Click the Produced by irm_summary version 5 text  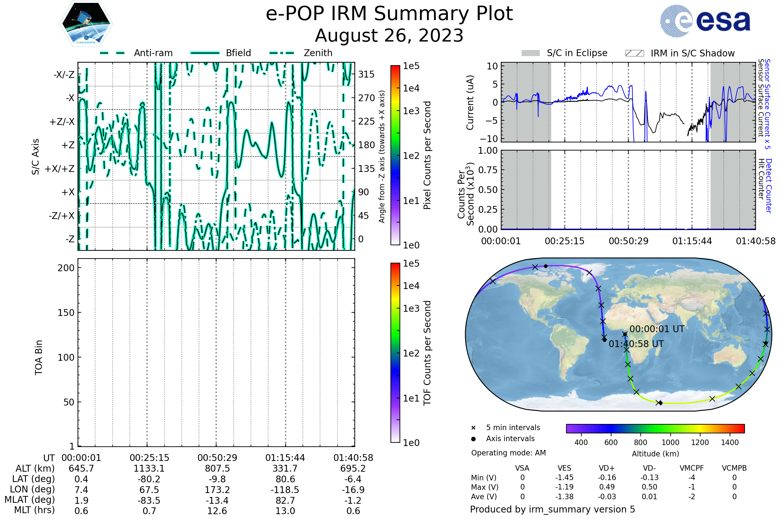(552, 509)
